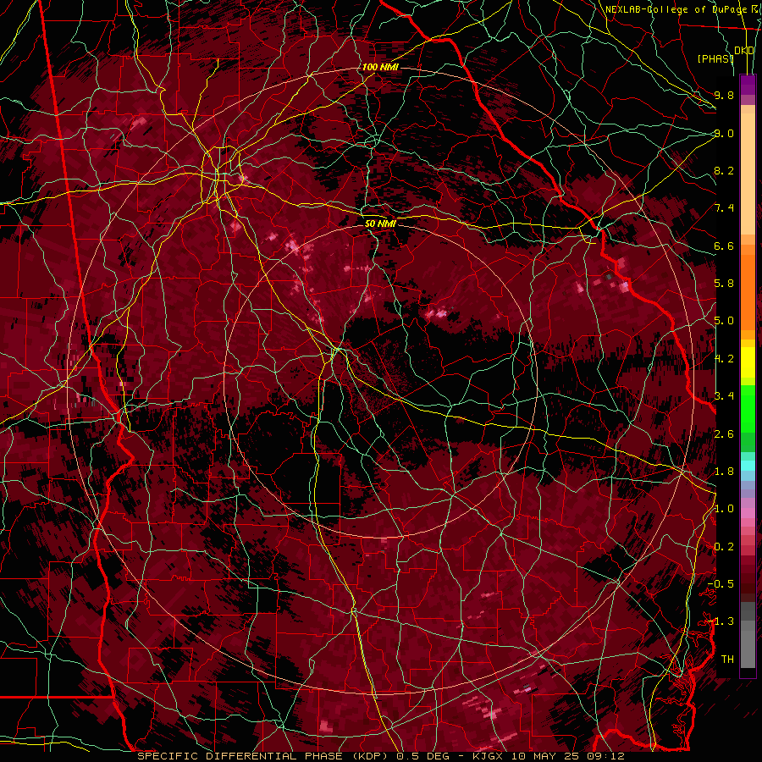Click the Specific Differential Phase title caption
The image size is (762, 762).
380,756
